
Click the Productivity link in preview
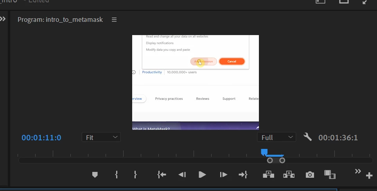[152, 72]
